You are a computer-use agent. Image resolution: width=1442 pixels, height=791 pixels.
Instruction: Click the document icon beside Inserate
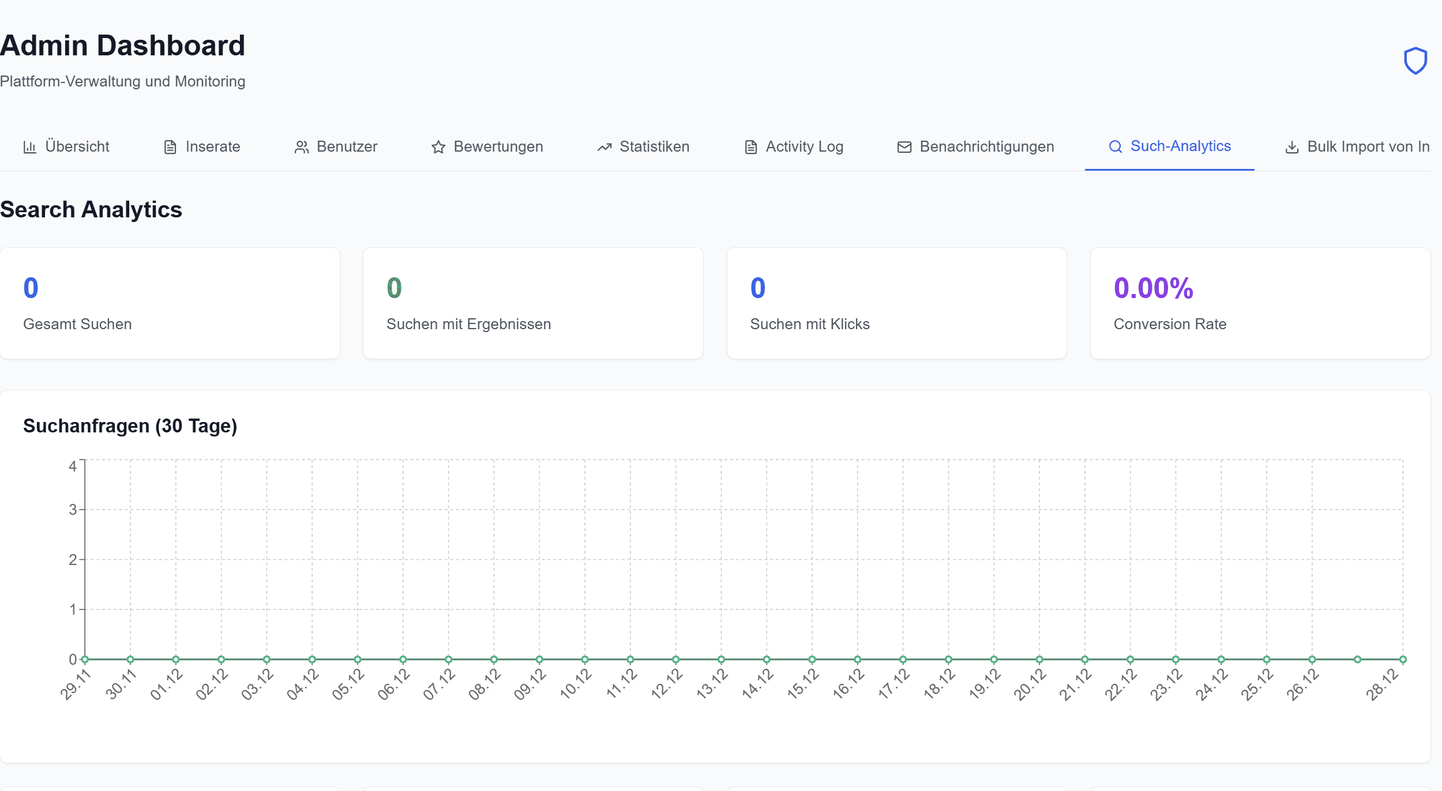pyautogui.click(x=170, y=147)
